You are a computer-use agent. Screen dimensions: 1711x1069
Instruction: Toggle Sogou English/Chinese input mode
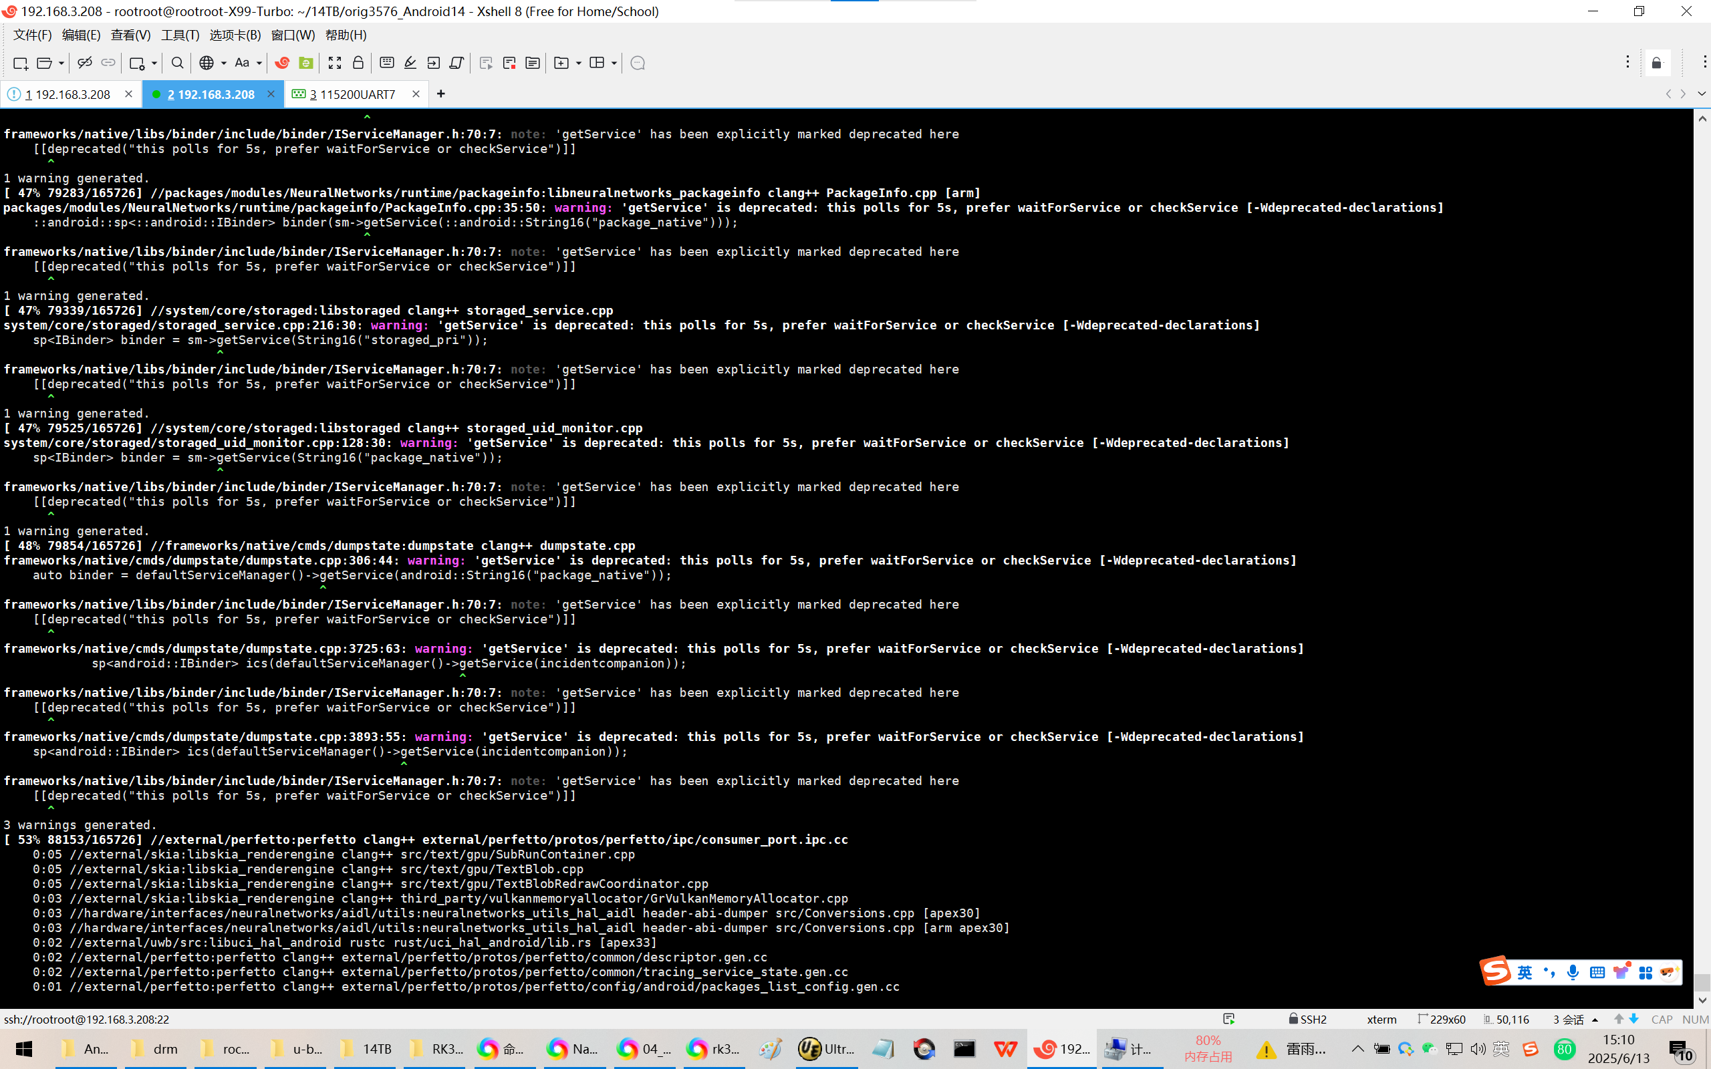coord(1525,972)
